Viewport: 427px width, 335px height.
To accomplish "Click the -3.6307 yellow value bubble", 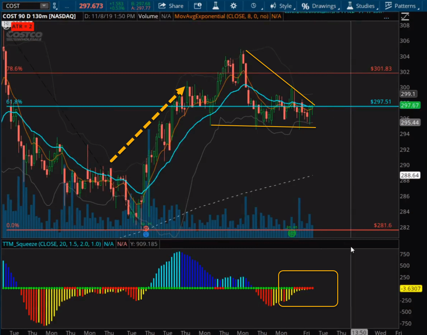I will coord(411,289).
